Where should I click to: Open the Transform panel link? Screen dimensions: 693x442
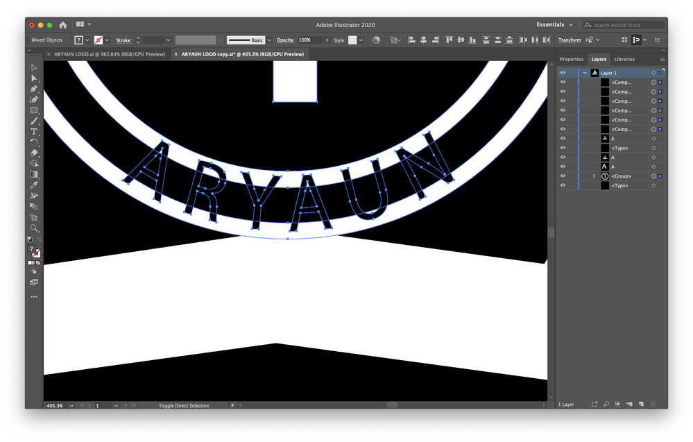click(570, 40)
